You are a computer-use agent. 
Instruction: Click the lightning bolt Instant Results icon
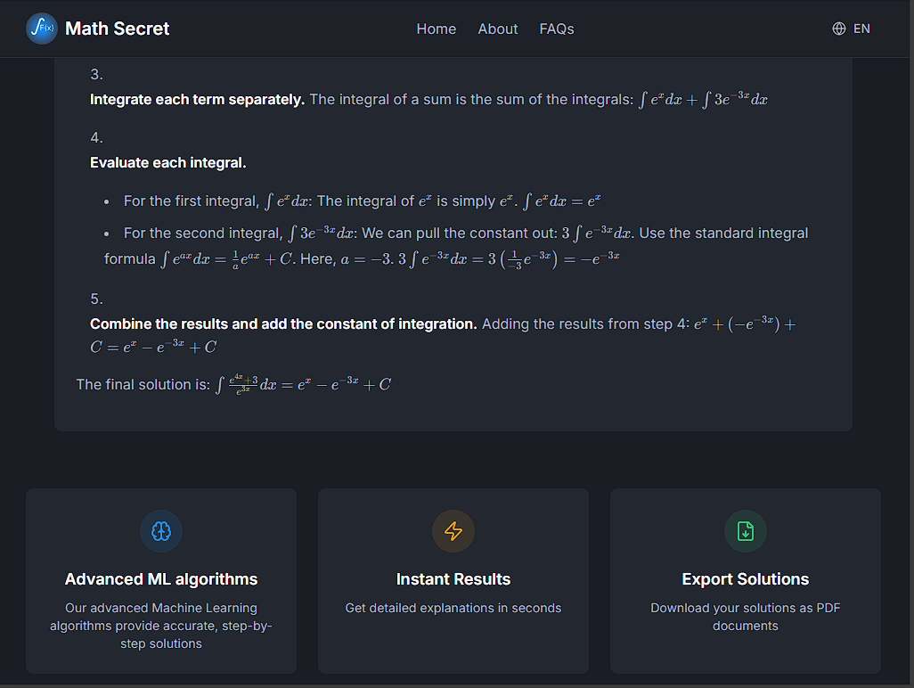tap(453, 531)
